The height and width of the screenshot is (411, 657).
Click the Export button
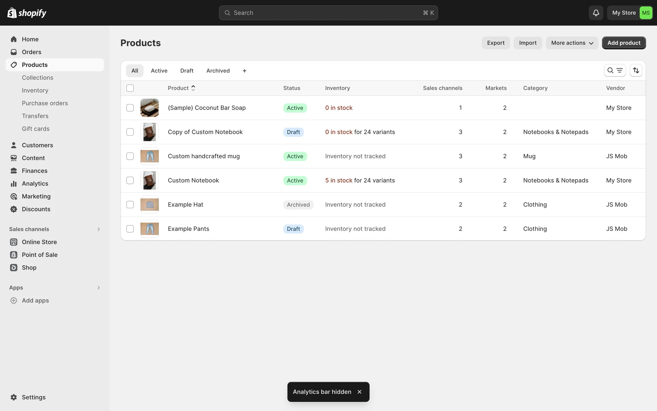coord(495,43)
